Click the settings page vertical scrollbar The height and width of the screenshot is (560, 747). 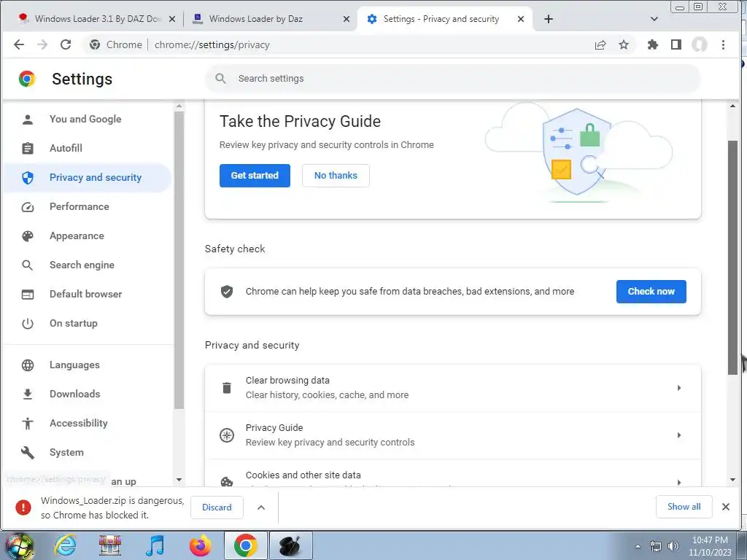[732, 257]
